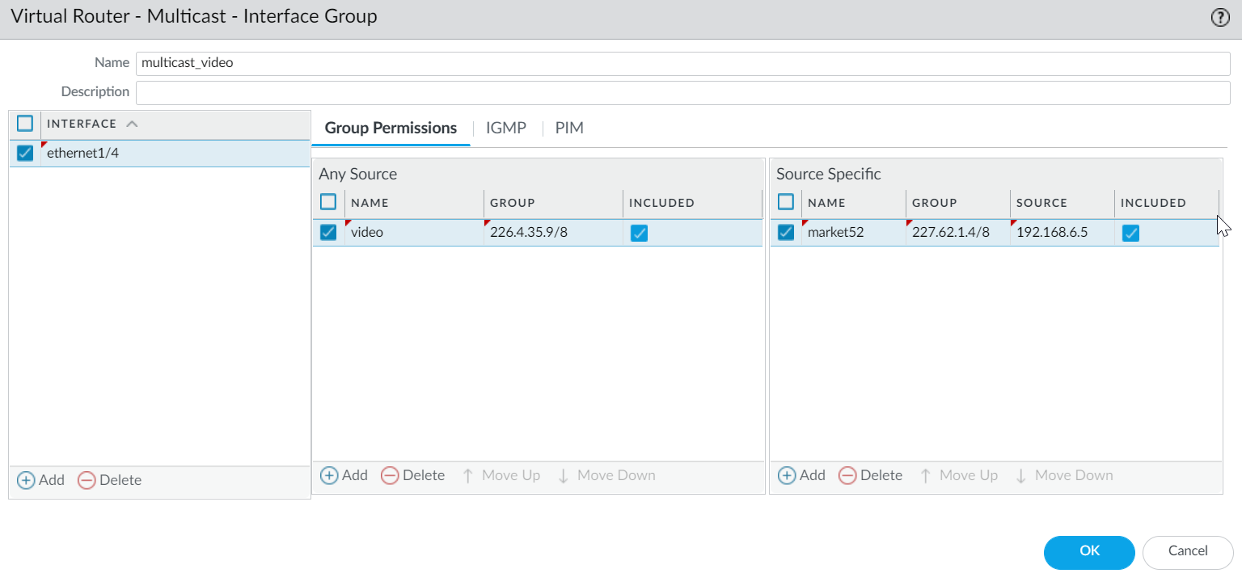Select all interfaces header checkbox
The image size is (1242, 586).
click(25, 124)
